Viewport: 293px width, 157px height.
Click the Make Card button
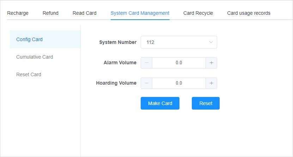click(160, 103)
